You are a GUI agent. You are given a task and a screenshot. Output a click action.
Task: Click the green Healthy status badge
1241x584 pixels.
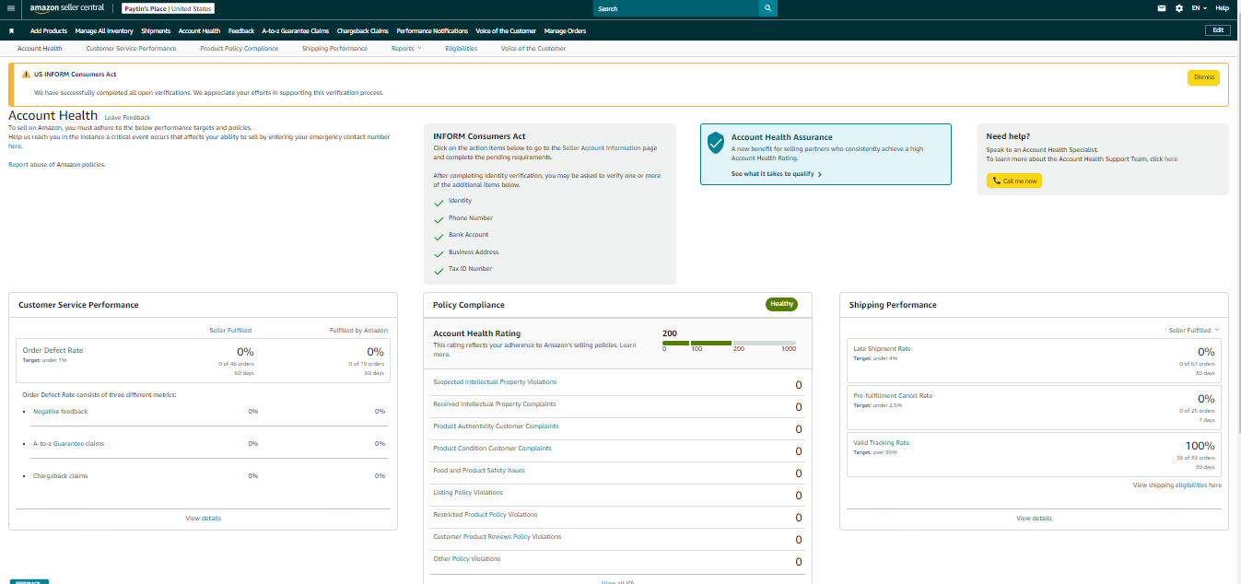tap(781, 304)
